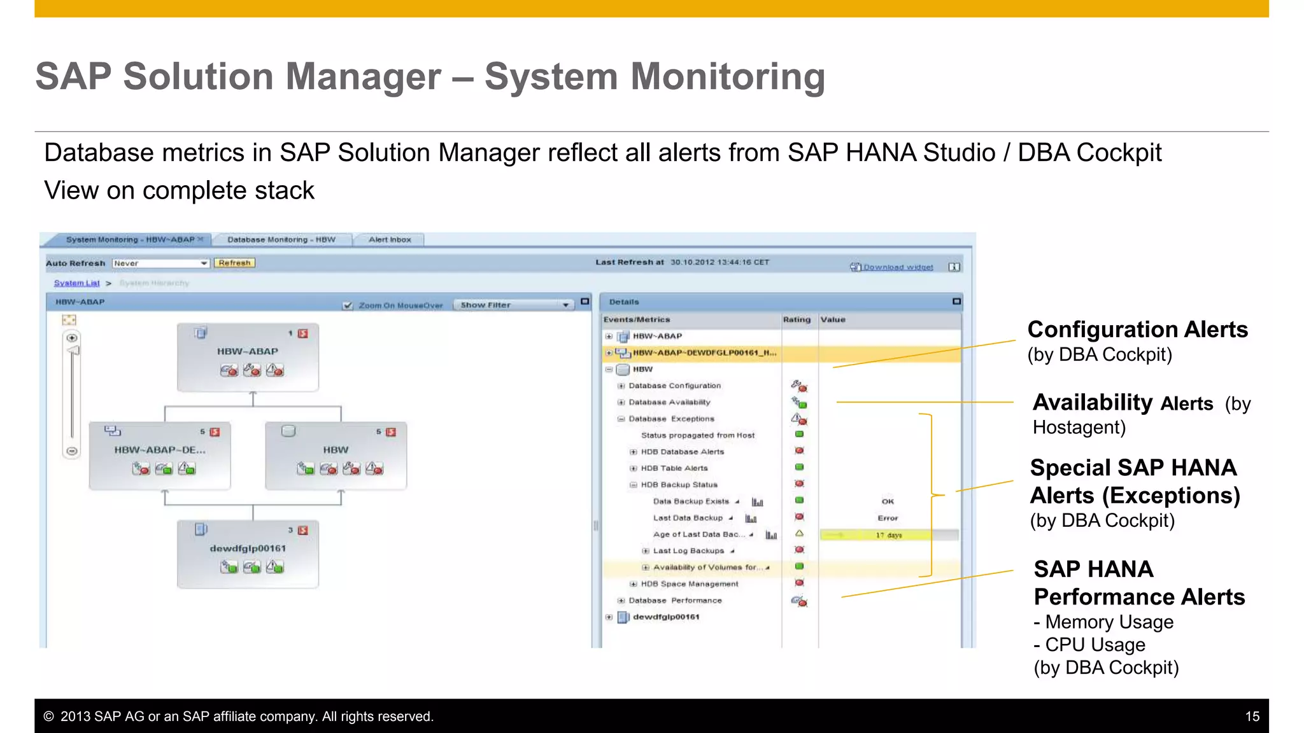Click chart icon for Age of Last Data Backup
Screen dimensions: 1304x733
(771, 535)
